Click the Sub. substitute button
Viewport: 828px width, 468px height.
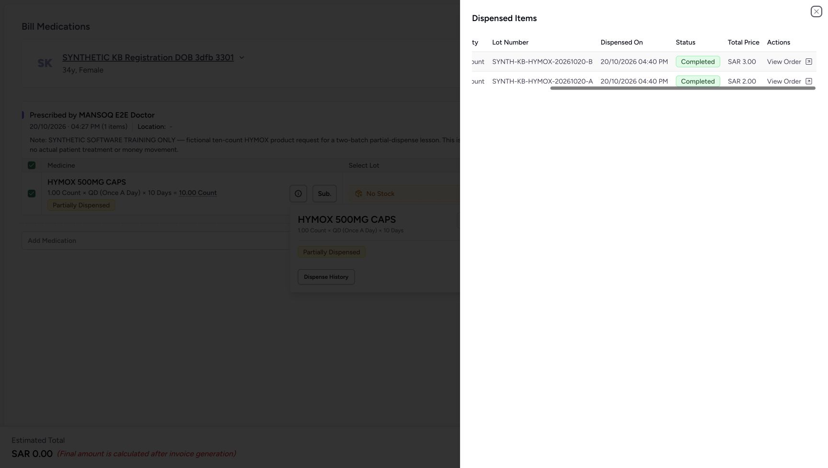(x=324, y=194)
